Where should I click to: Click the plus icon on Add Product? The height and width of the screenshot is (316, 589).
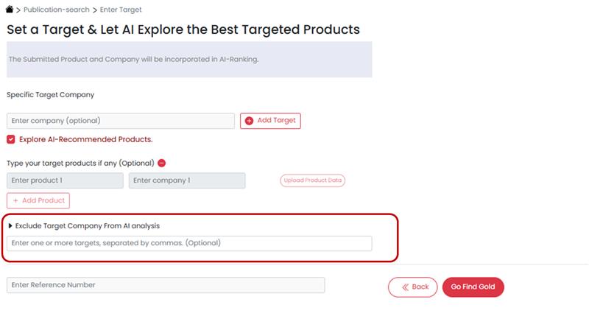point(15,200)
